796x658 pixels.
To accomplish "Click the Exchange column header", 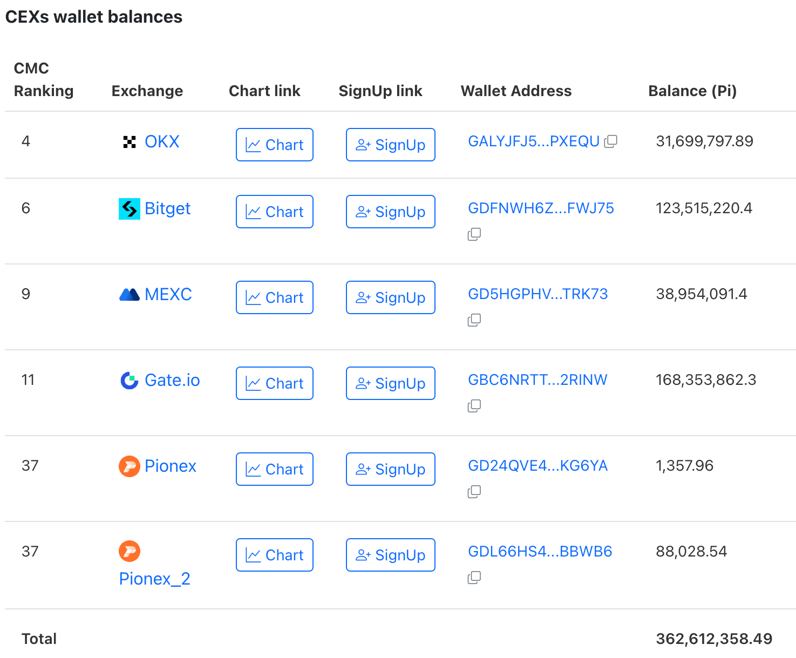I will point(147,91).
